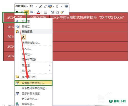The width and height of the screenshot is (128, 106).
Task: Select the cell containing 20141201
Action: pyautogui.click(x=15, y=17)
